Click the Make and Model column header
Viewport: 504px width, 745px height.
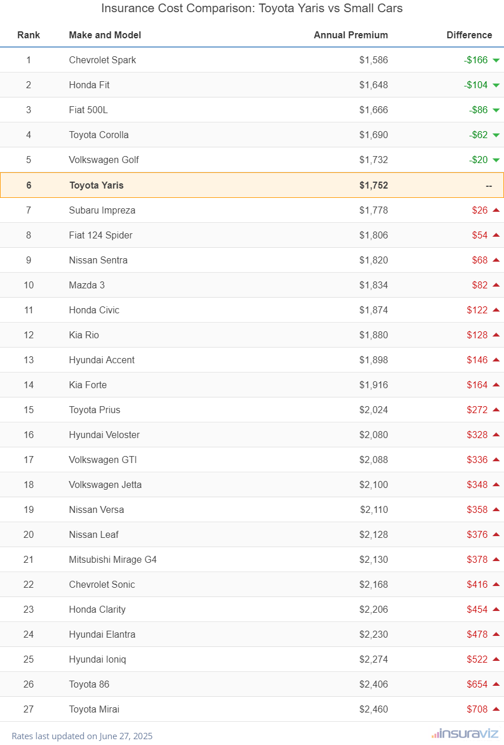click(105, 35)
